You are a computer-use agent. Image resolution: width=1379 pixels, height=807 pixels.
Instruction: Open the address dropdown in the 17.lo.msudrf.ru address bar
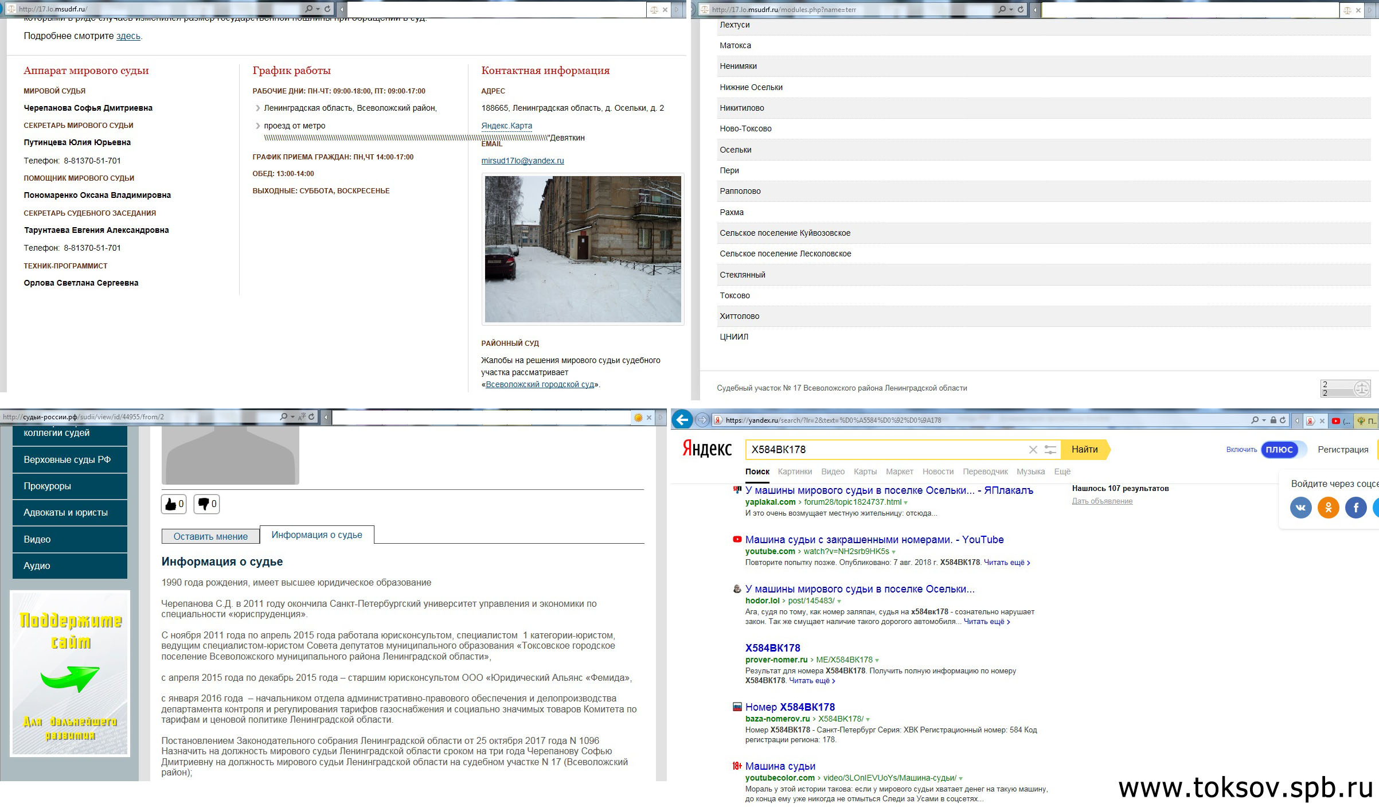[318, 9]
